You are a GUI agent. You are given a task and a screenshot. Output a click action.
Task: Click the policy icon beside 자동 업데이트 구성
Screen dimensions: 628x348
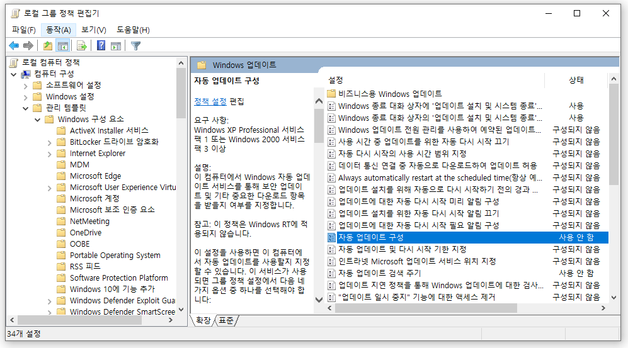pyautogui.click(x=331, y=238)
